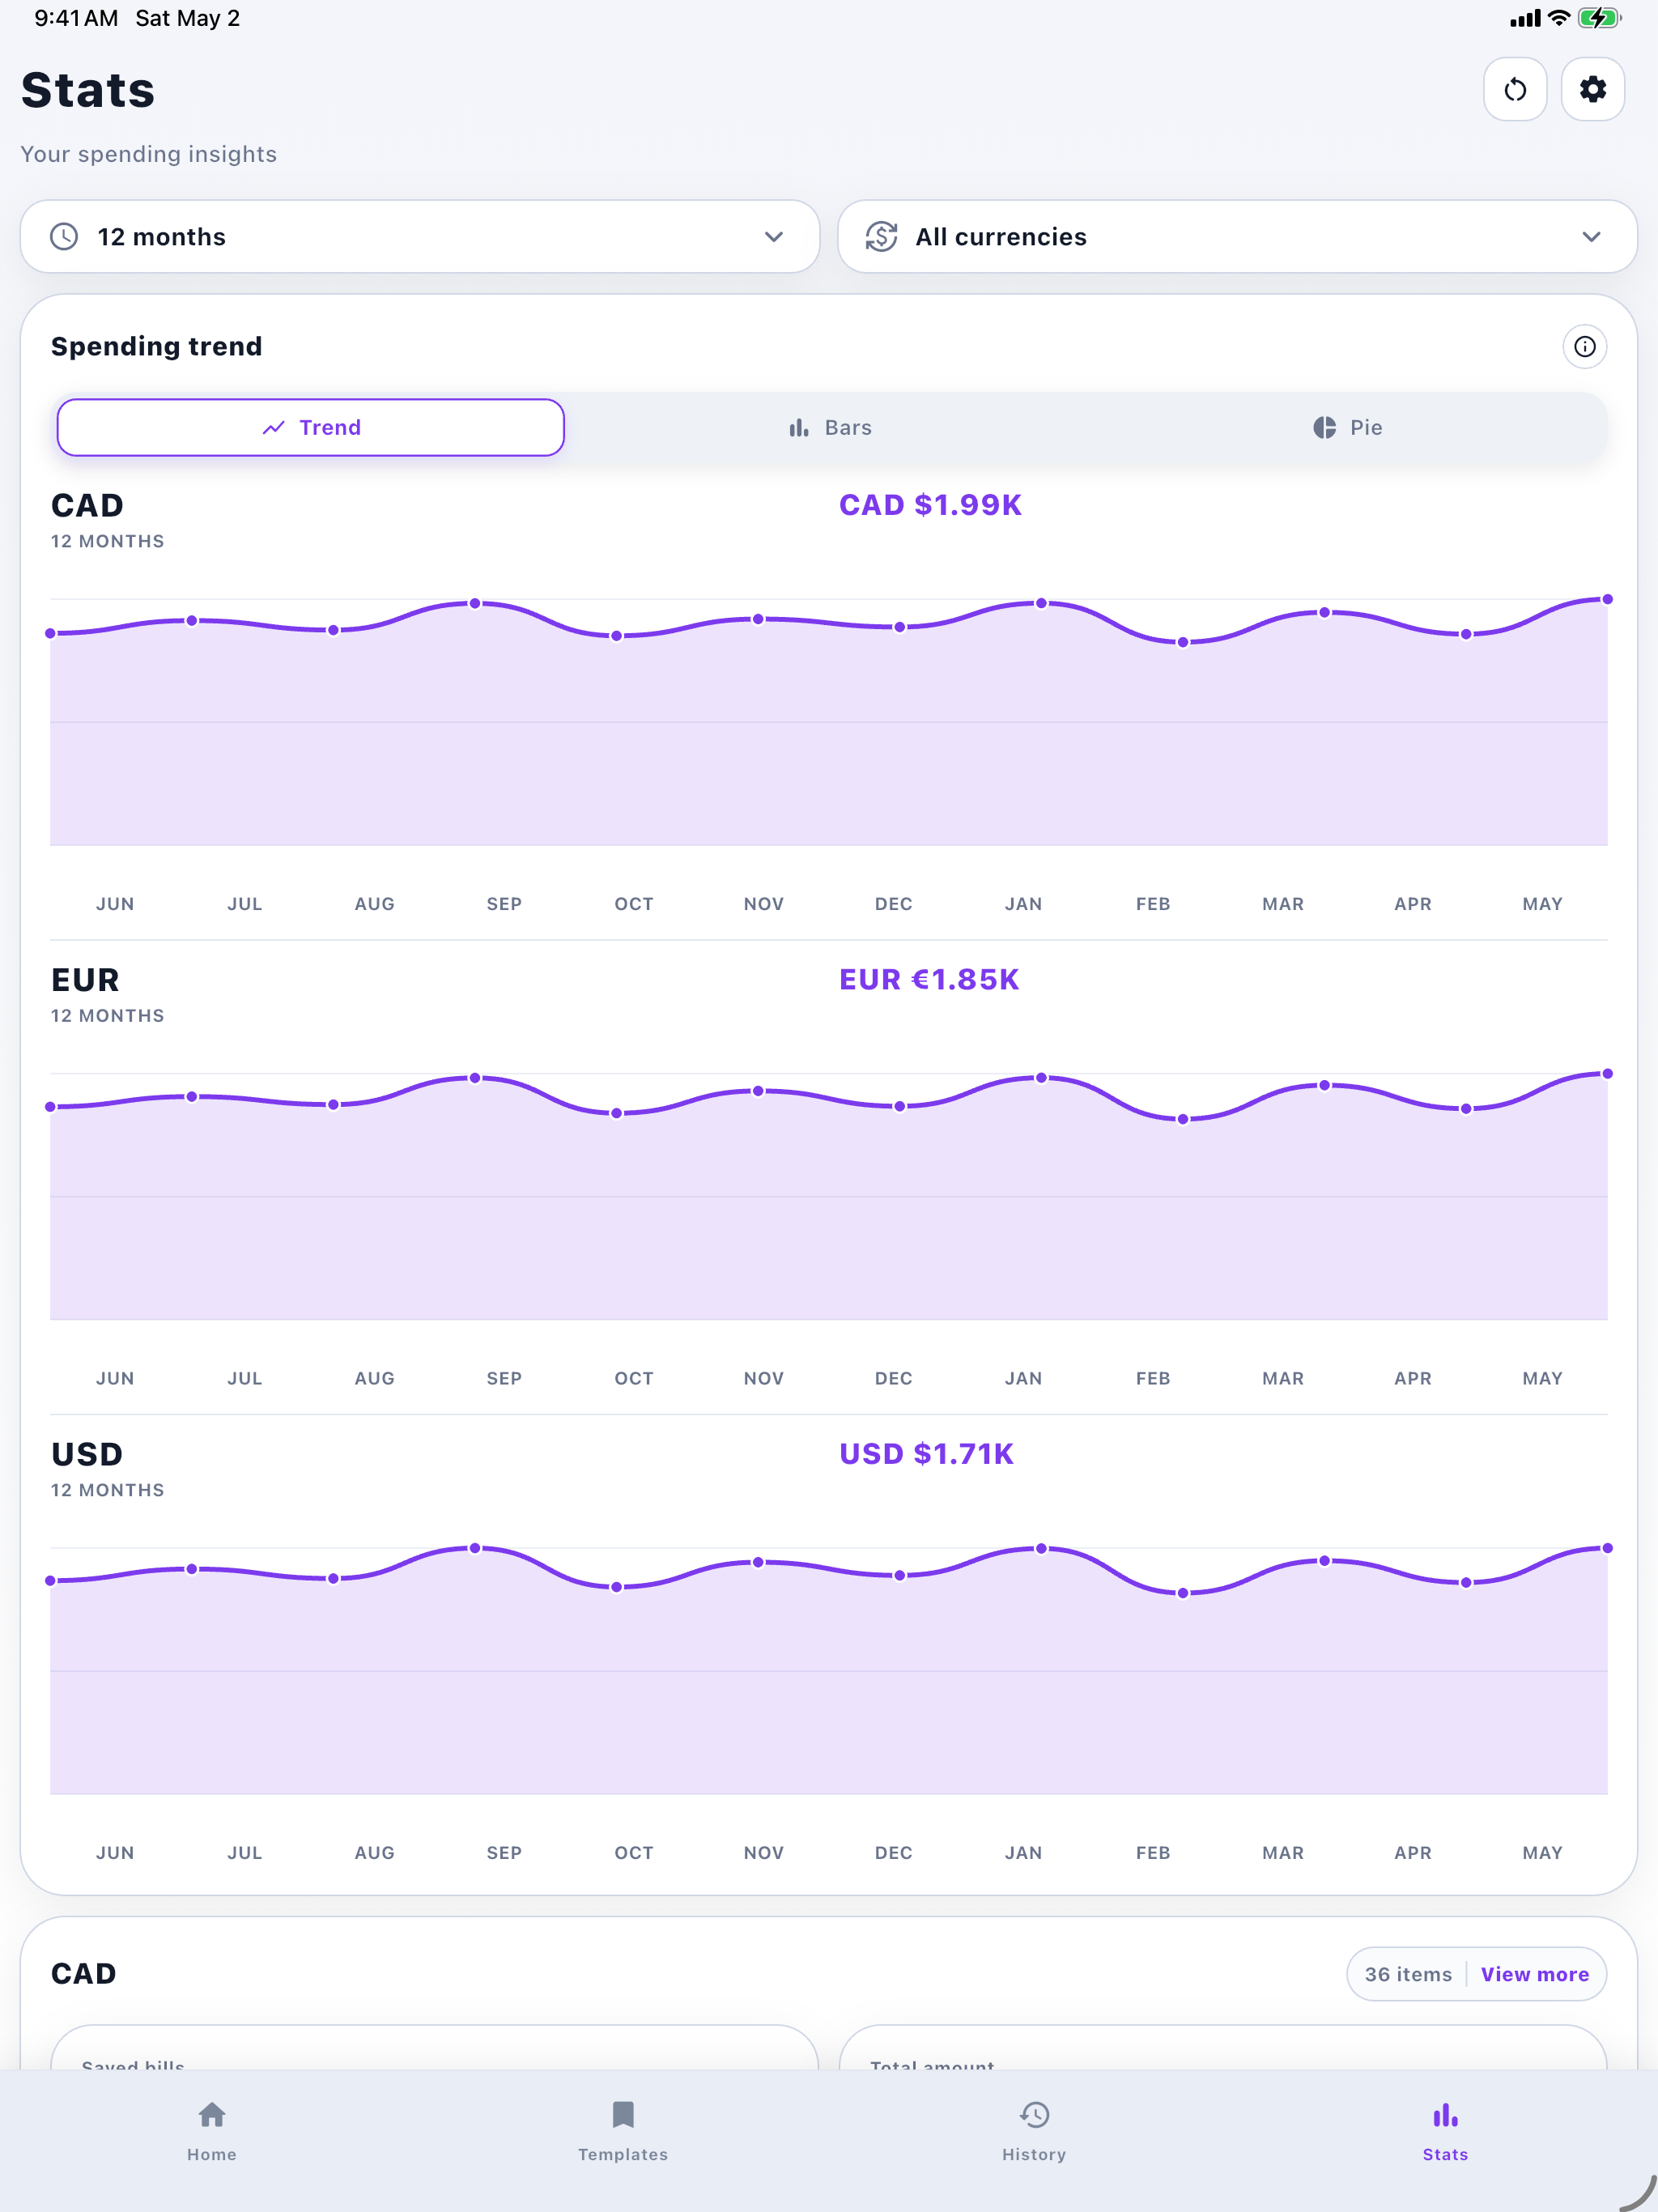Click the Wi-Fi icon in status bar
Viewport: 1658px width, 2212px height.
coord(1558,18)
